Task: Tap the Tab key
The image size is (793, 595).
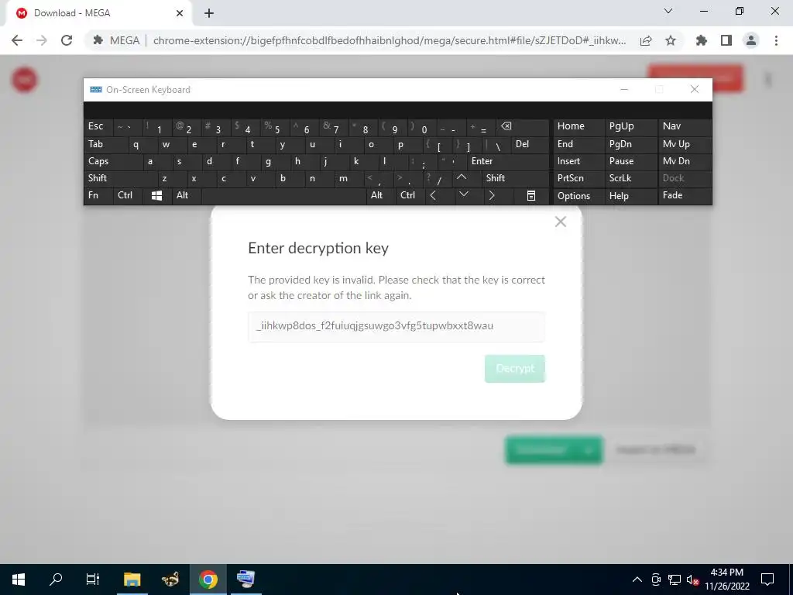Action: (105, 144)
